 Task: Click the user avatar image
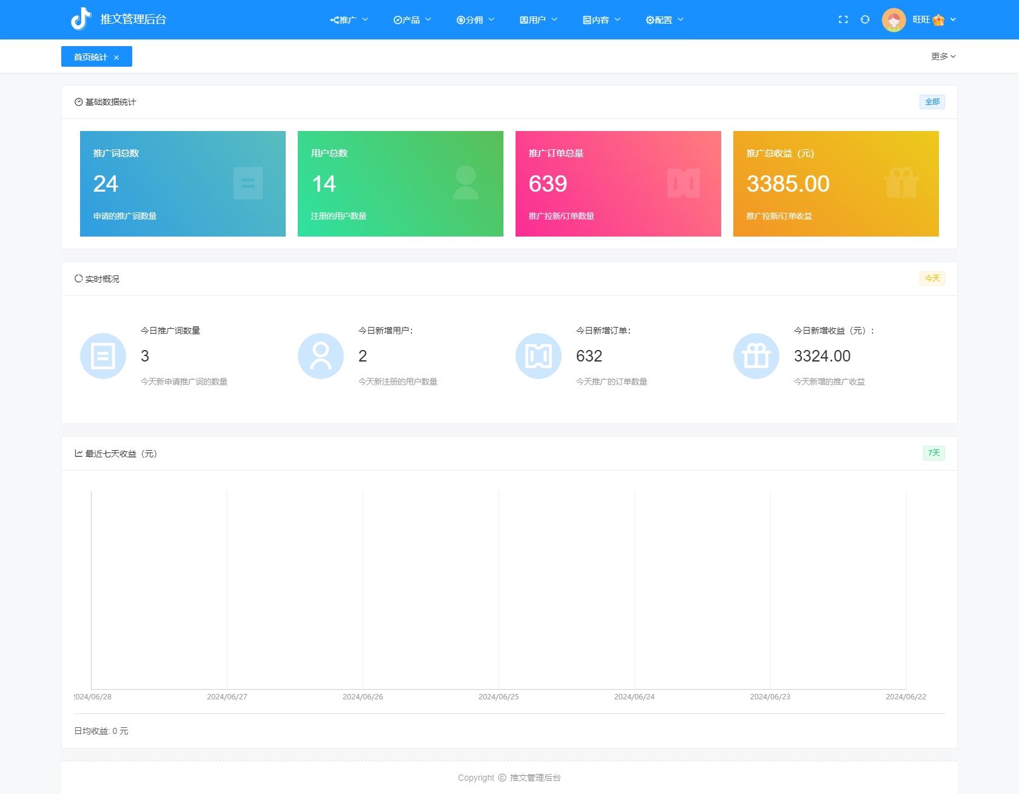coord(893,19)
